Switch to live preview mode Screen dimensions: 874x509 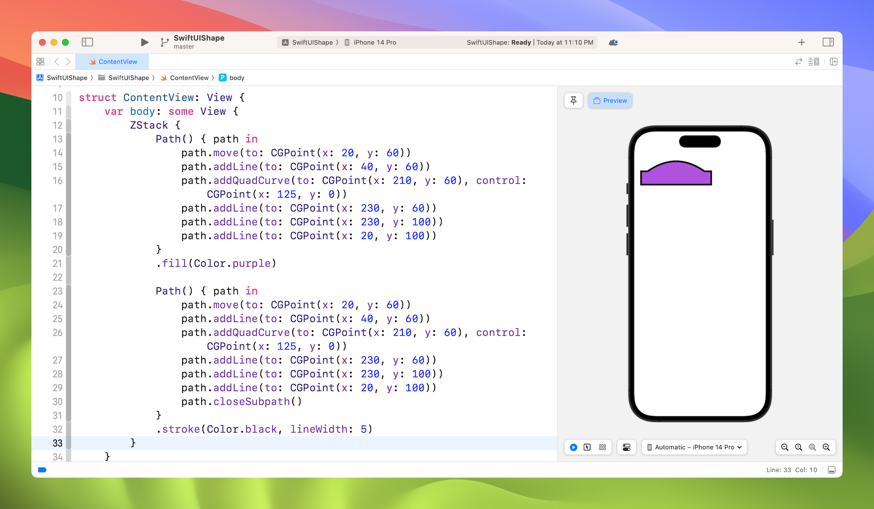(x=574, y=447)
